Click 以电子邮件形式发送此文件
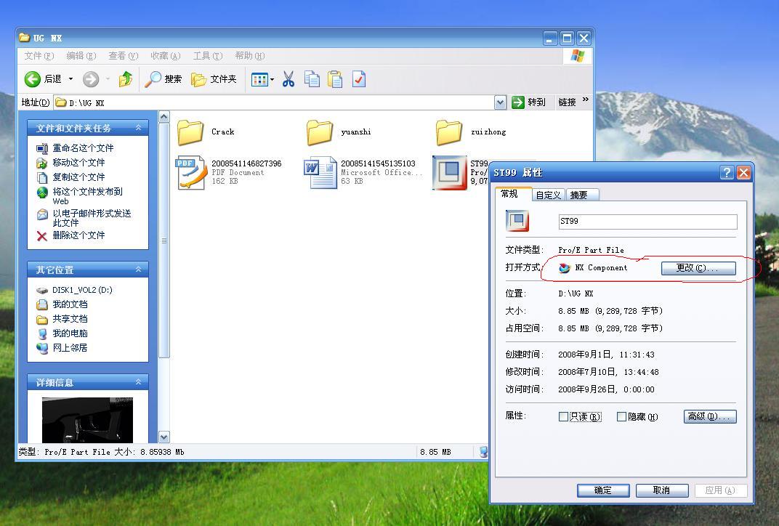This screenshot has width=779, height=526. point(92,217)
